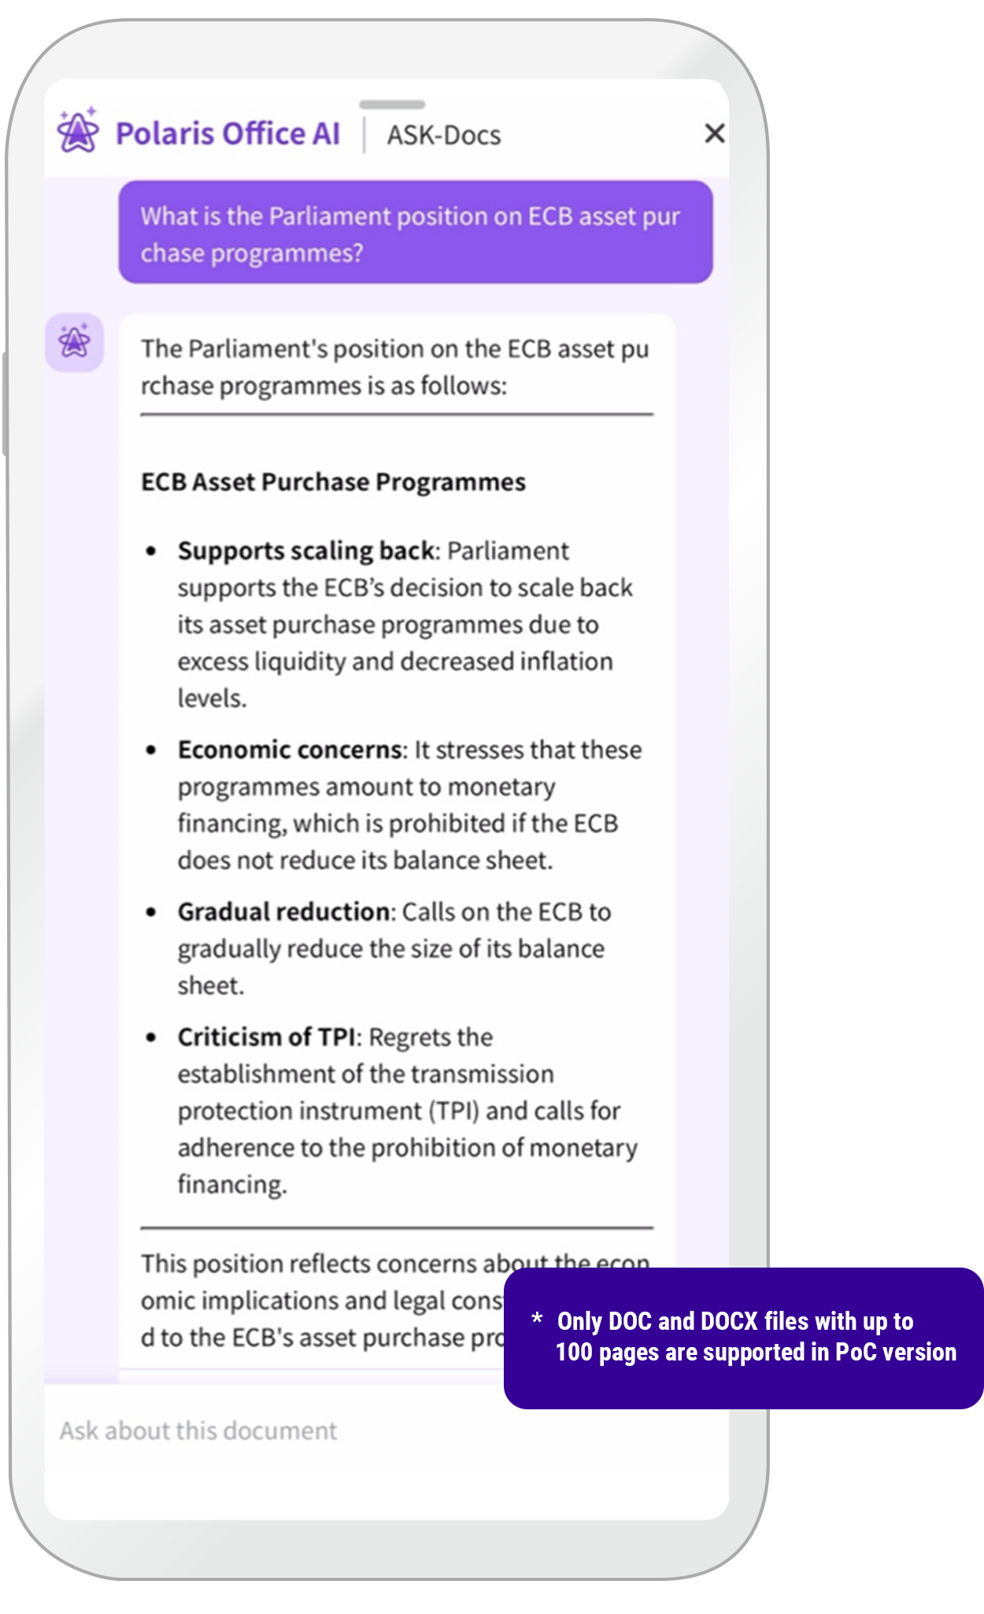Viewport: 984px width, 1614px height.
Task: Click the Criticism of TPI bold label
Action: 267,1037
